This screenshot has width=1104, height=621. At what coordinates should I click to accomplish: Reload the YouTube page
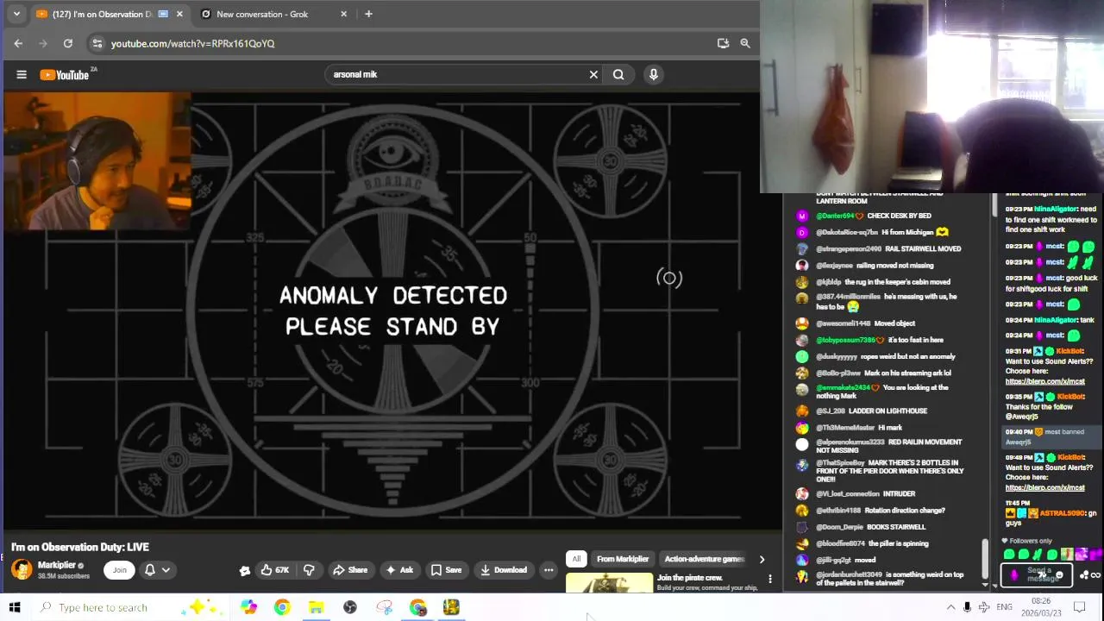pos(68,43)
